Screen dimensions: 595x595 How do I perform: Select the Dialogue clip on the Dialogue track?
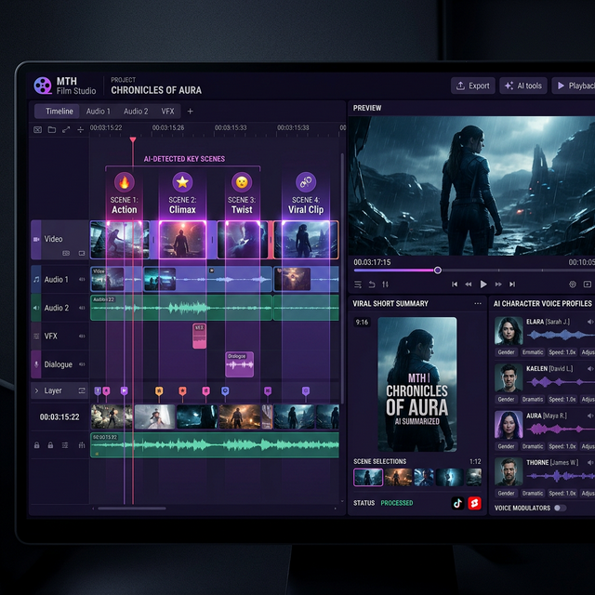pos(240,364)
